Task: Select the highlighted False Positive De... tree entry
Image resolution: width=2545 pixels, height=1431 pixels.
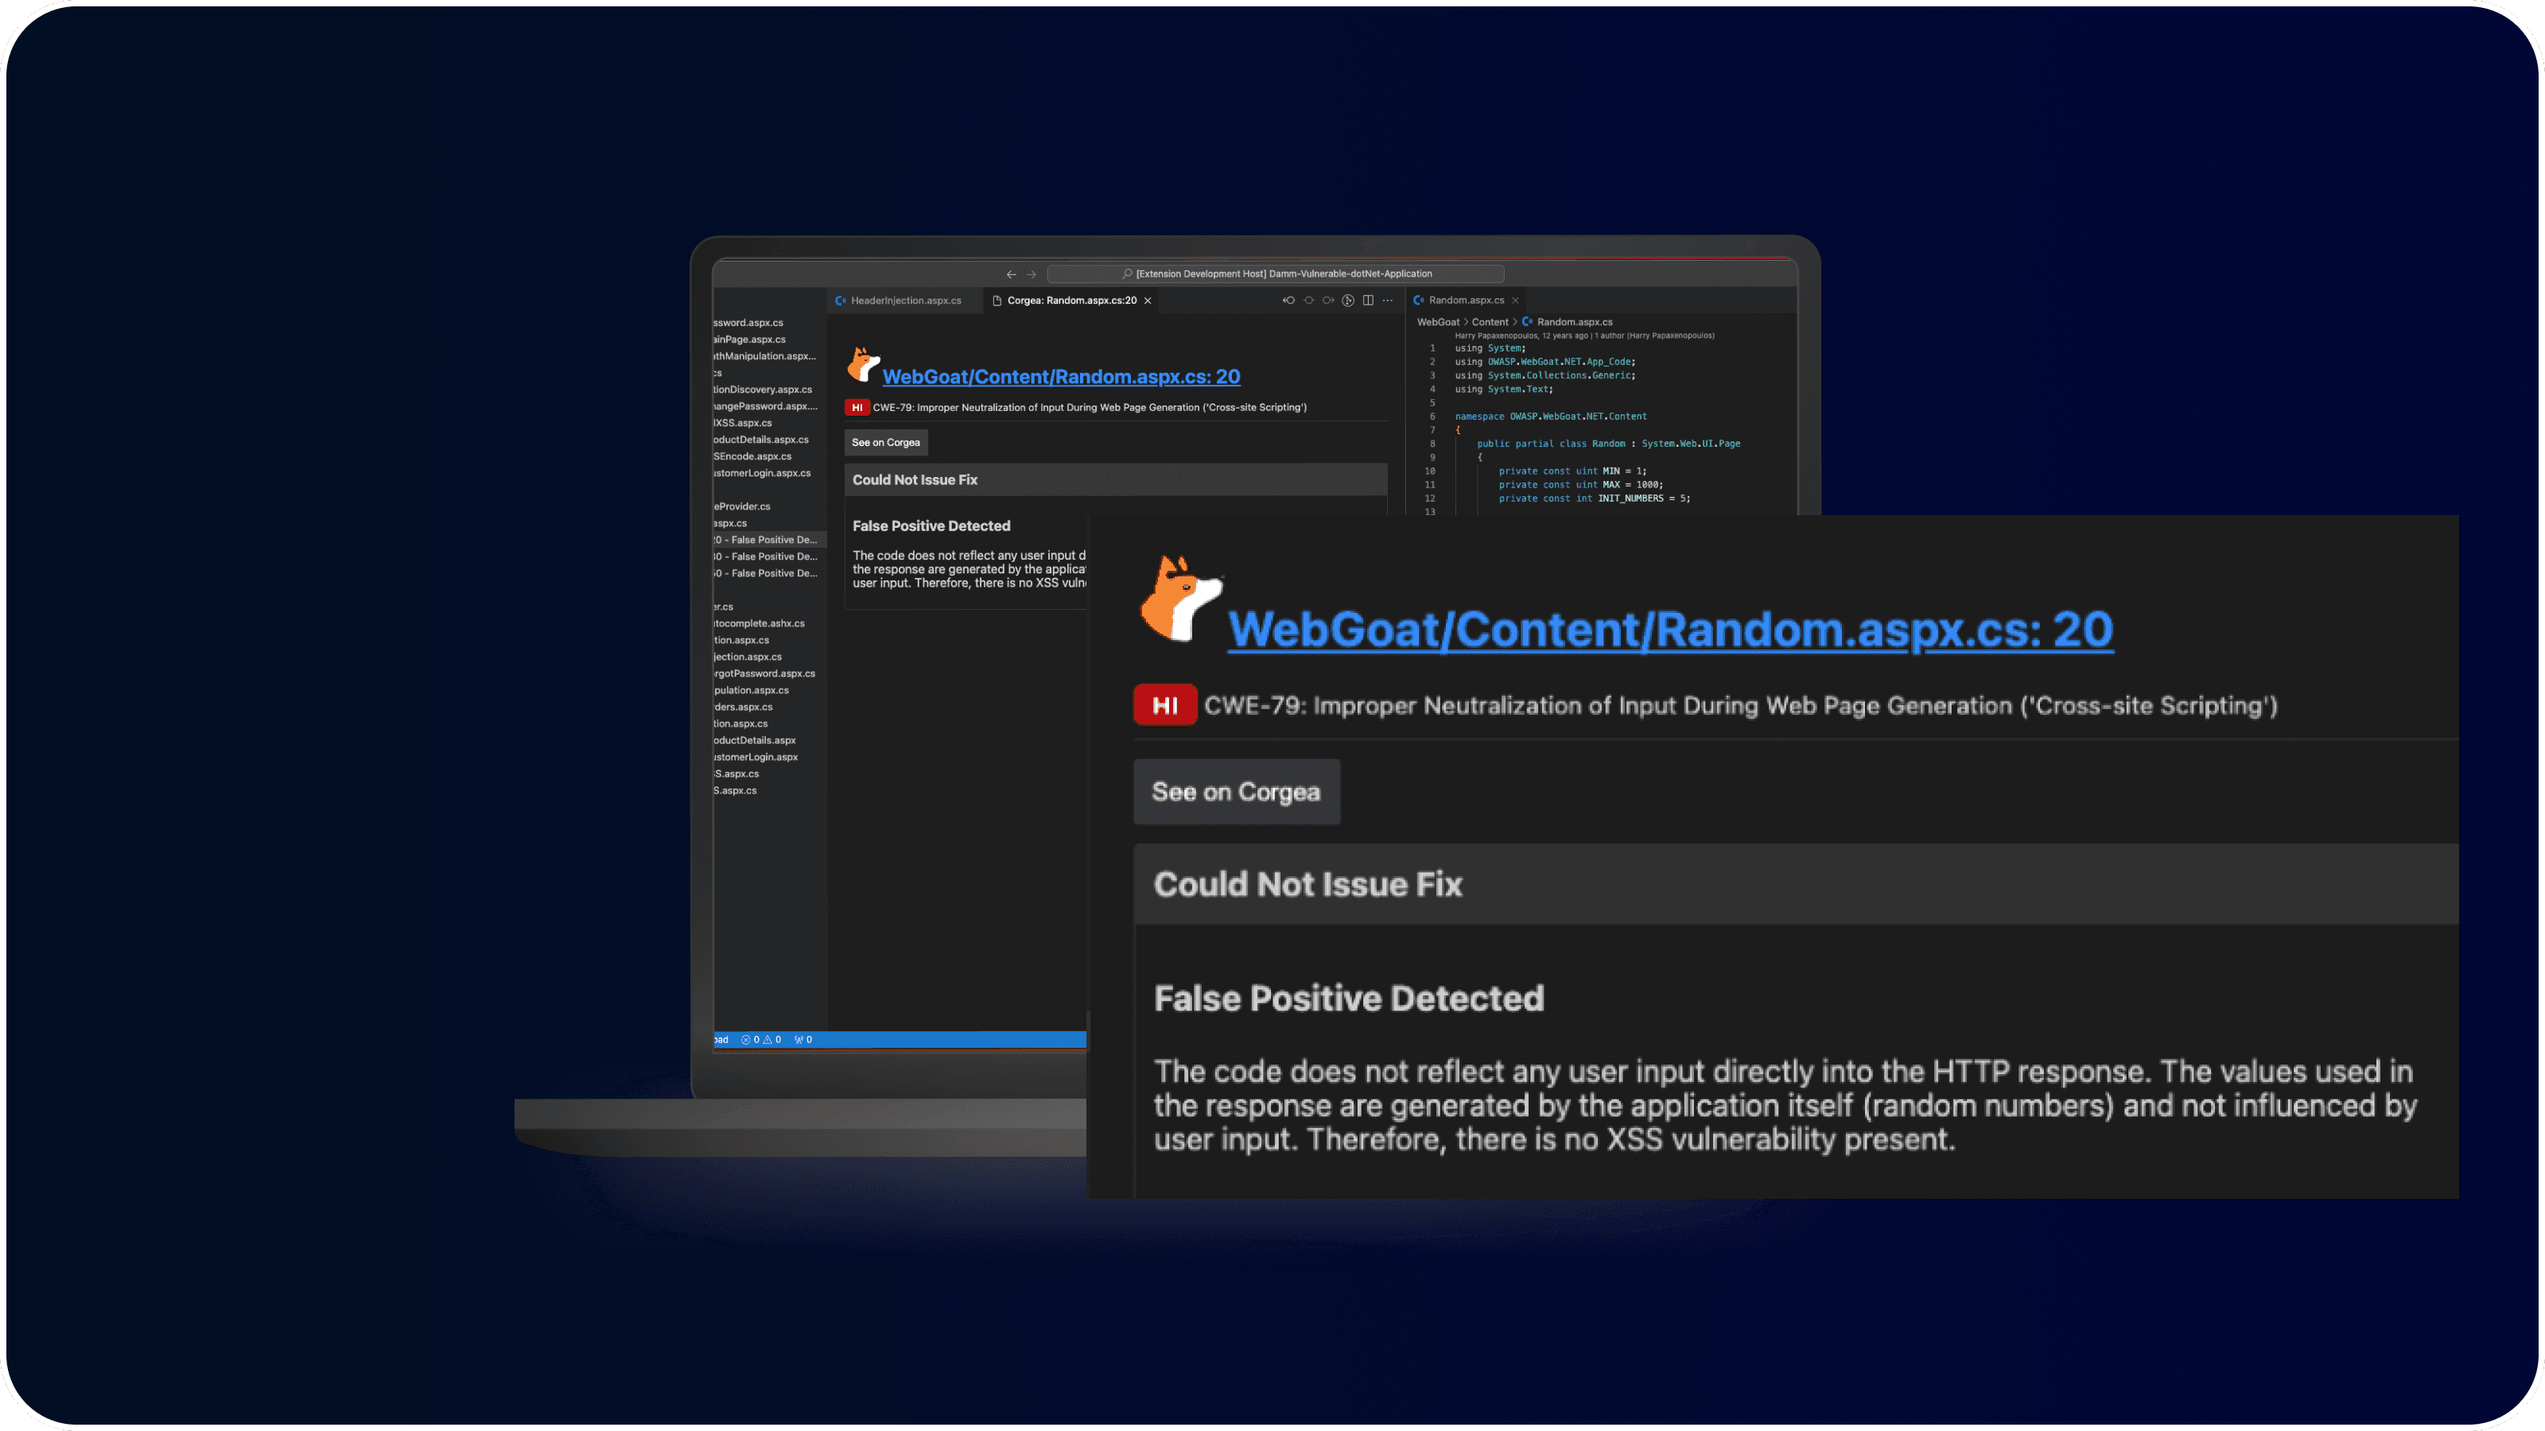Action: tap(767, 539)
